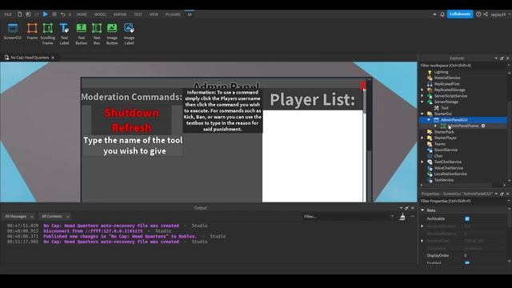Click the Undo arrow in top toolbar

(62, 14)
